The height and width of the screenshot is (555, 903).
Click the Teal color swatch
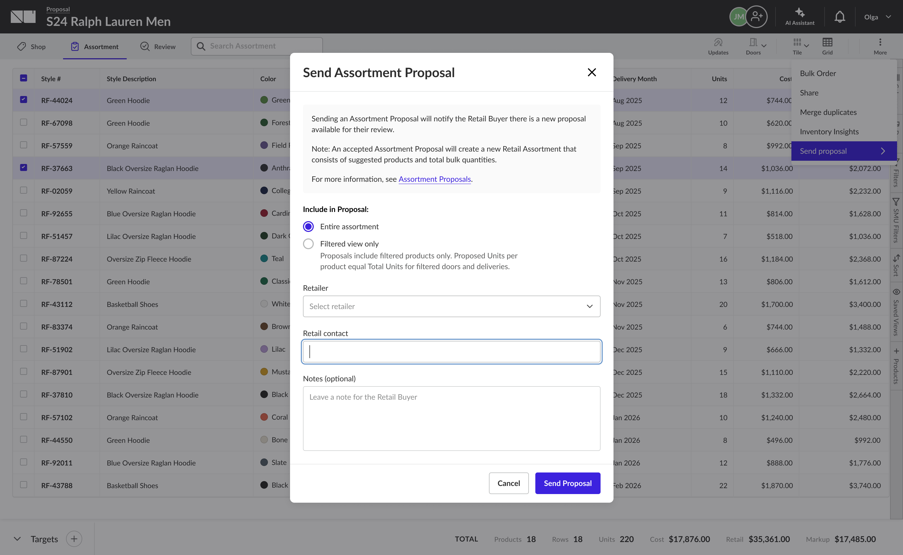(264, 258)
